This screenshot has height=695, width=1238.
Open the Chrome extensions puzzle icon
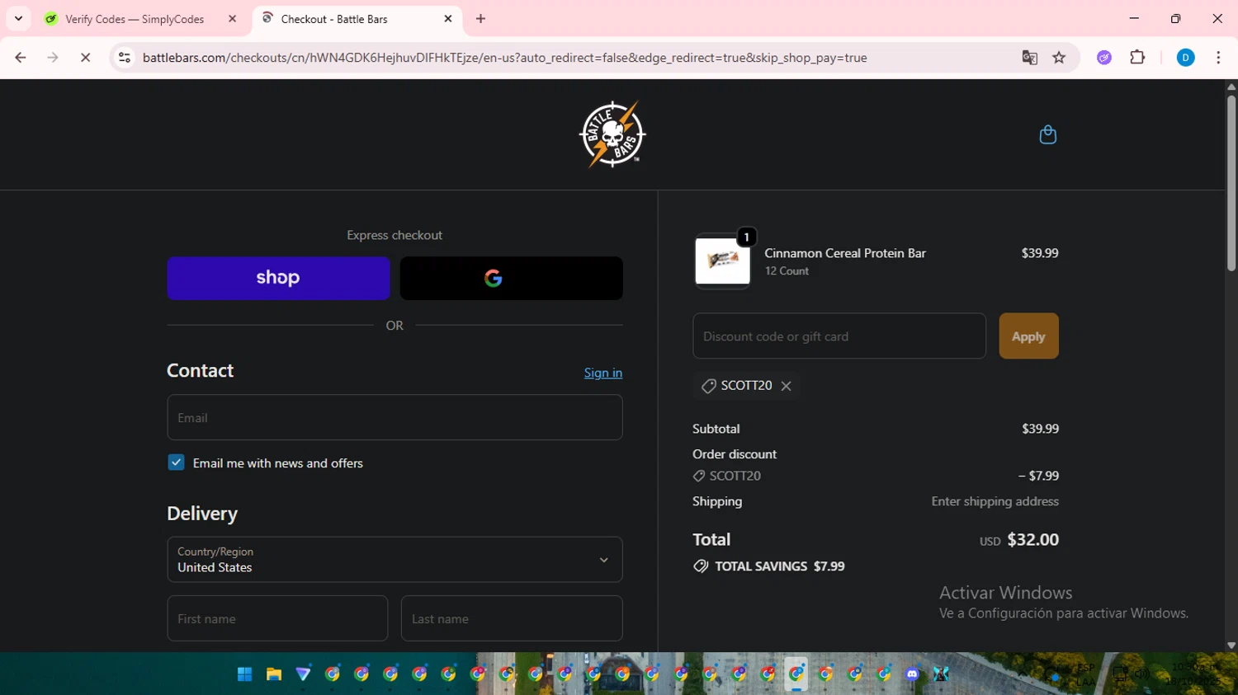(x=1137, y=58)
